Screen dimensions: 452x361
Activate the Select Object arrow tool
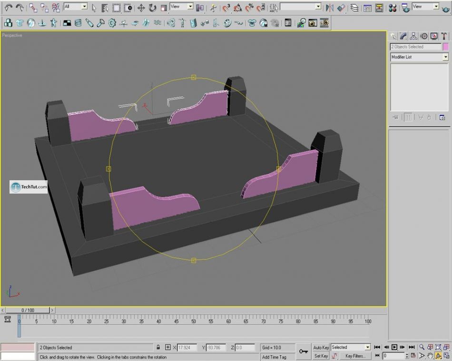[94, 8]
